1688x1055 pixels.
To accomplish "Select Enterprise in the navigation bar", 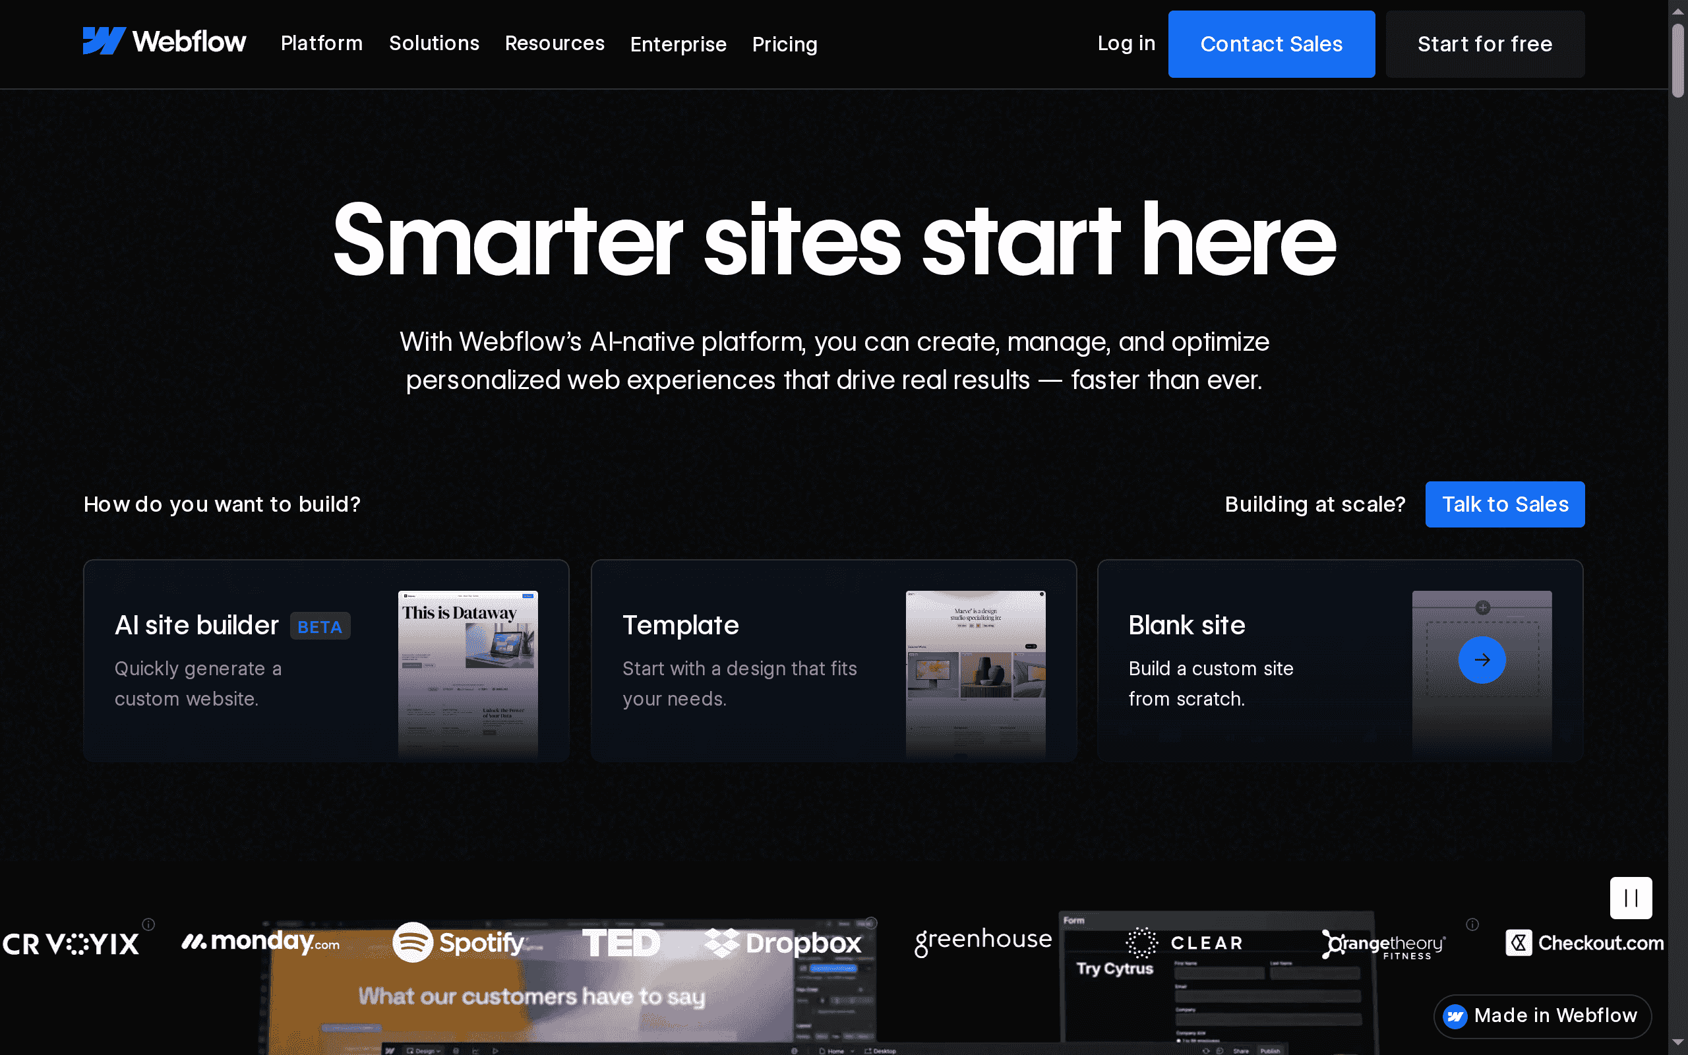I will click(678, 44).
